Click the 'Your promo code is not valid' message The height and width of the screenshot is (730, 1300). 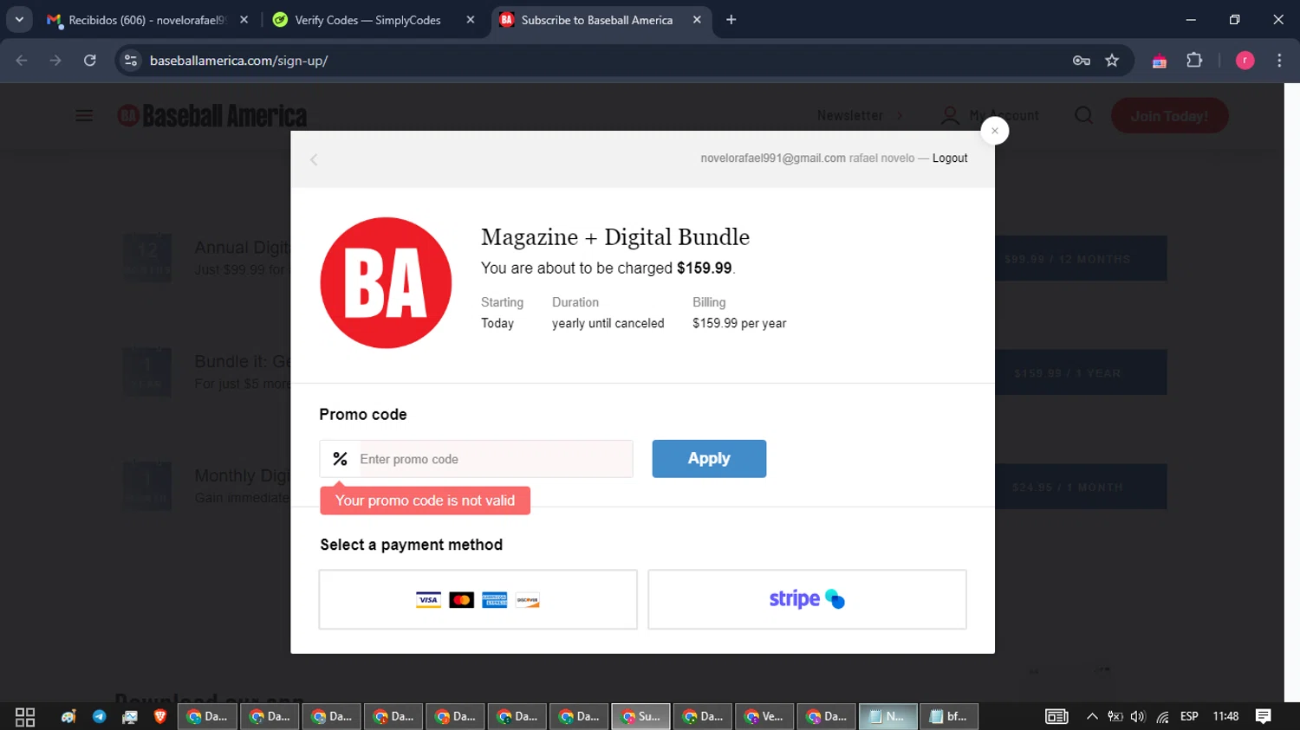(x=425, y=501)
